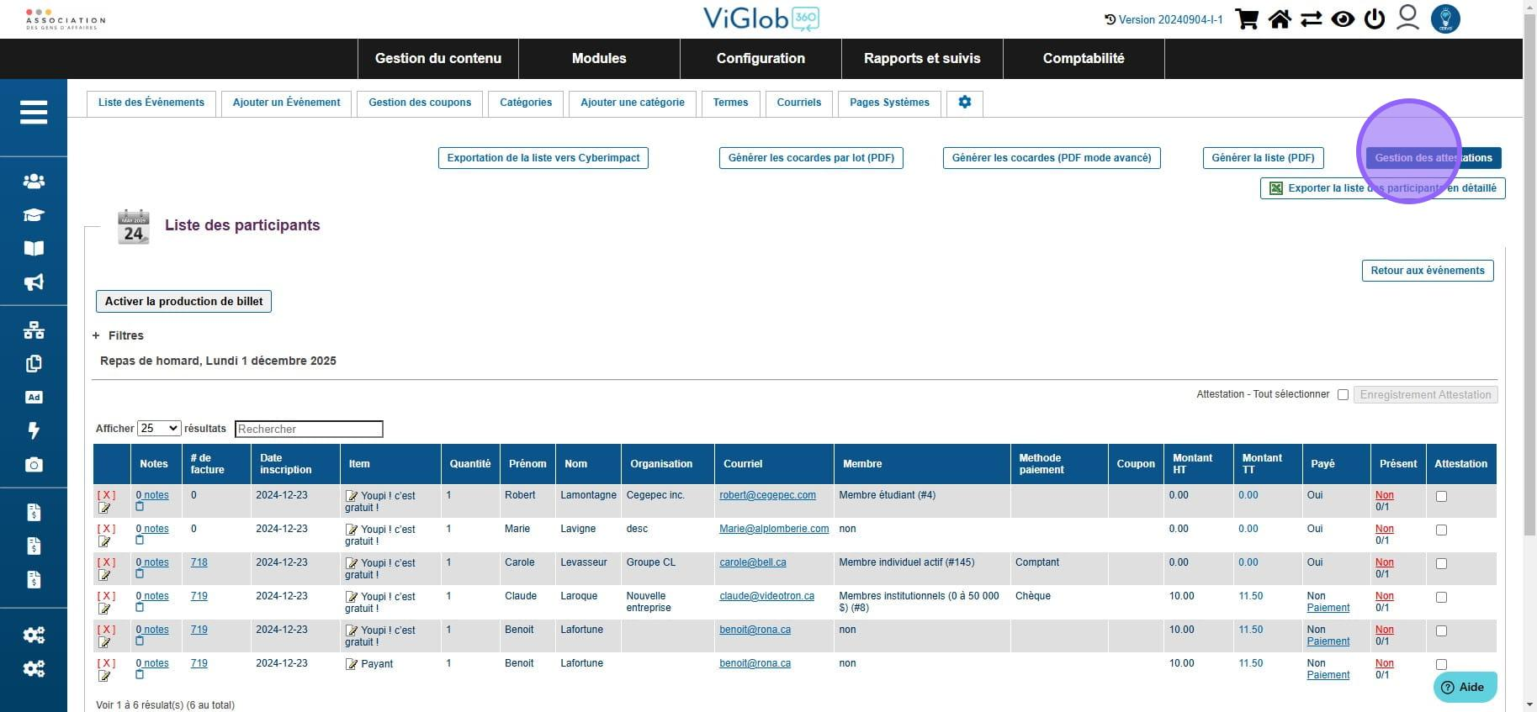
Task: Check attestation box for Marie Lavigne
Action: (x=1441, y=530)
